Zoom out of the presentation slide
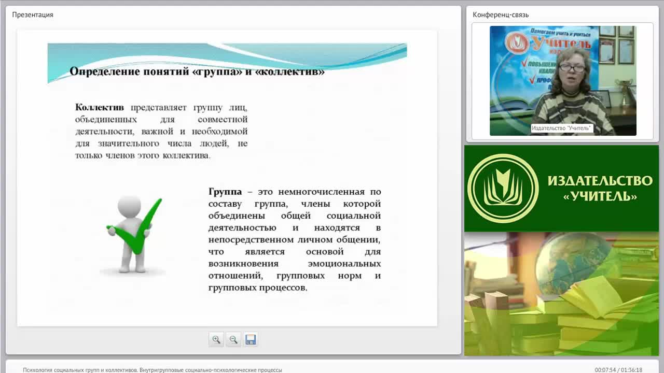 pyautogui.click(x=233, y=340)
